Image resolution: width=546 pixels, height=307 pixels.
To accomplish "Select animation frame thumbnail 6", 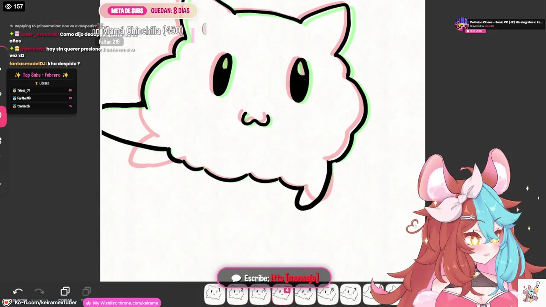I will (x=327, y=294).
